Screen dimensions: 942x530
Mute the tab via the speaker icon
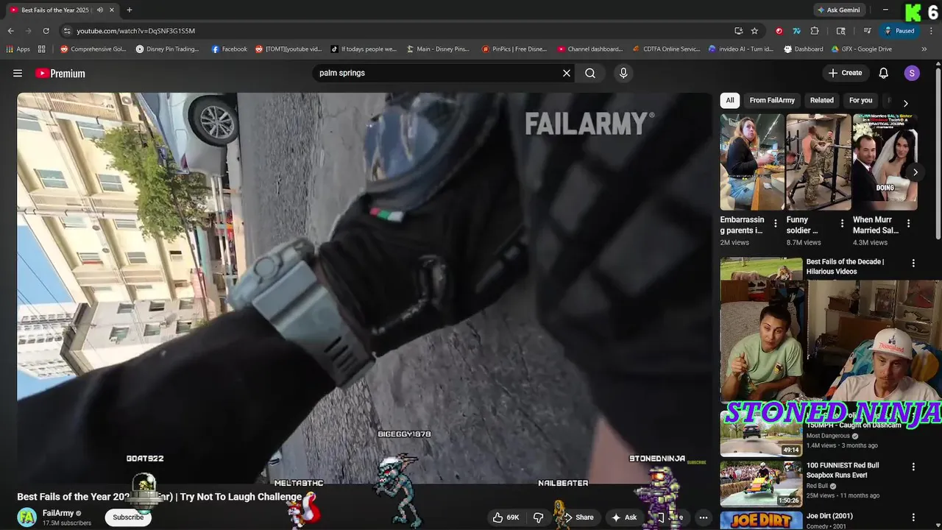[100, 10]
